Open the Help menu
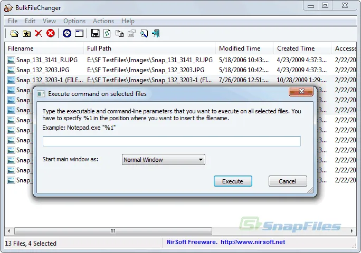Image resolution: width=361 pixels, height=253 pixels. [x=128, y=21]
